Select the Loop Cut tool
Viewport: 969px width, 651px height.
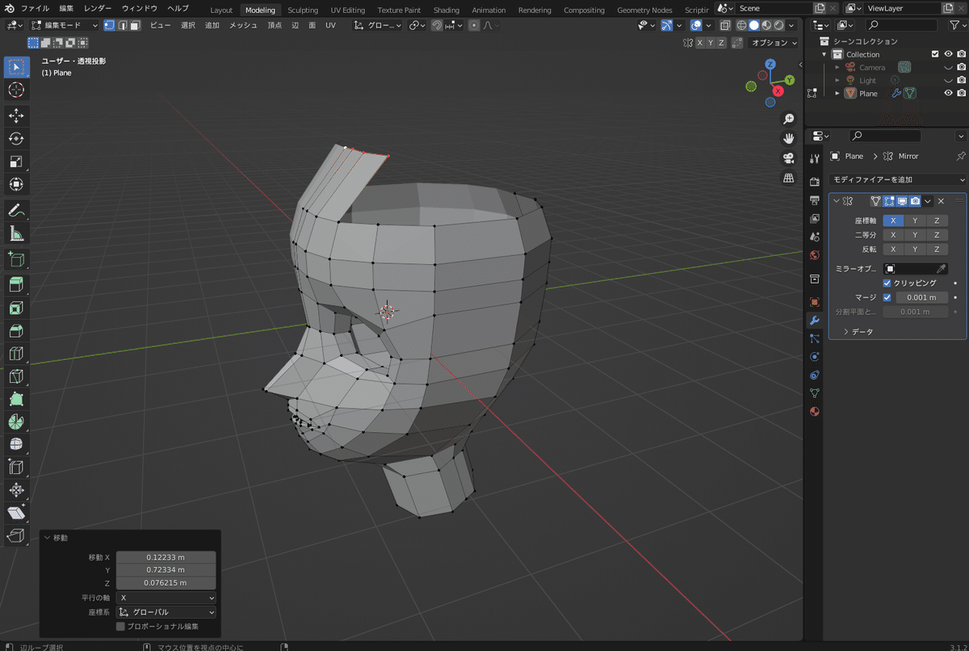click(16, 355)
